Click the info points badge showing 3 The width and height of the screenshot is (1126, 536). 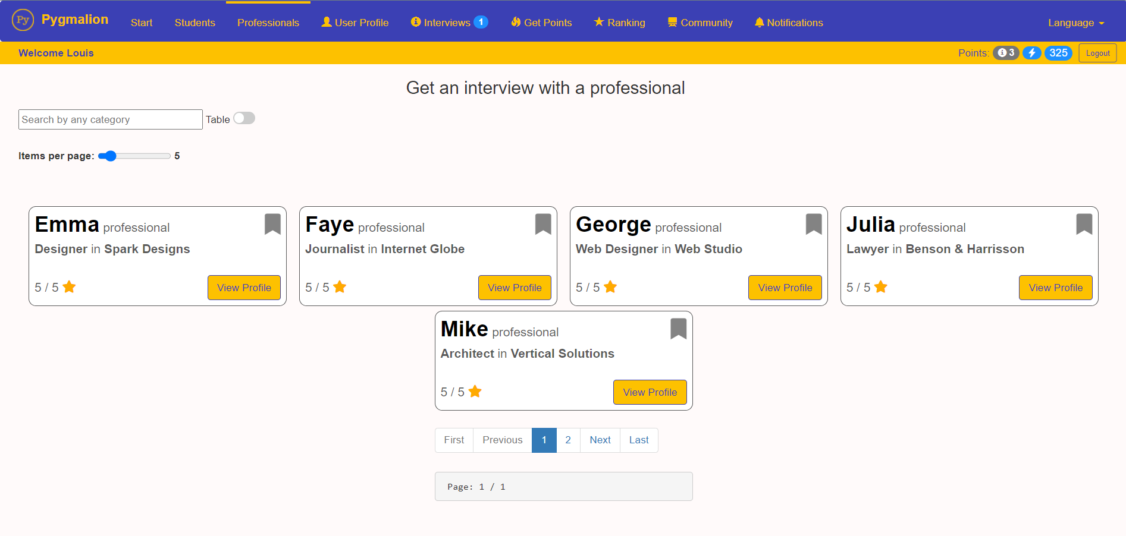pos(1006,53)
